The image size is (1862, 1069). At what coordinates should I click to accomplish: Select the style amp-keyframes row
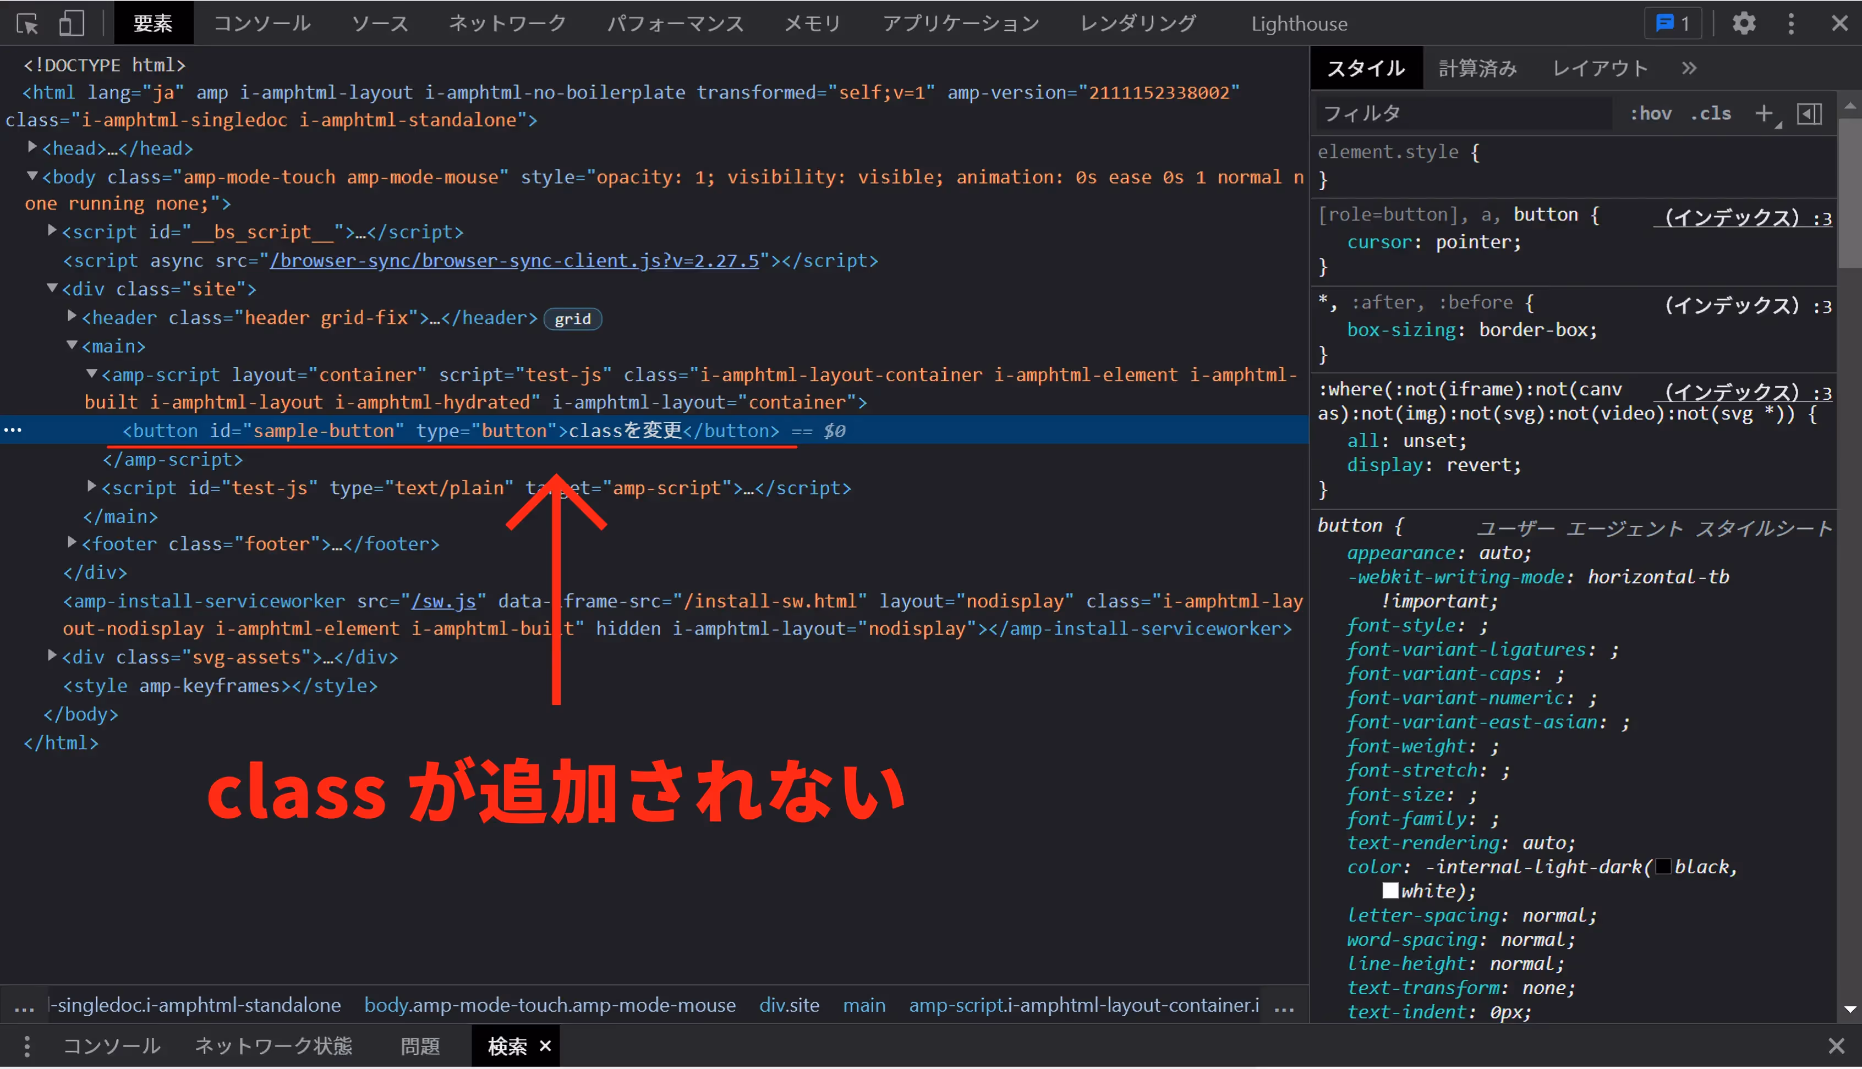(x=220, y=686)
